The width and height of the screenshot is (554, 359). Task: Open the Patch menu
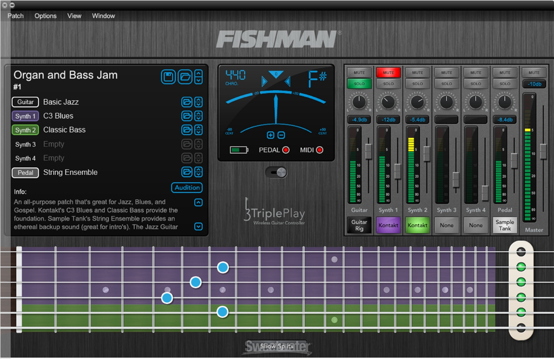point(15,16)
